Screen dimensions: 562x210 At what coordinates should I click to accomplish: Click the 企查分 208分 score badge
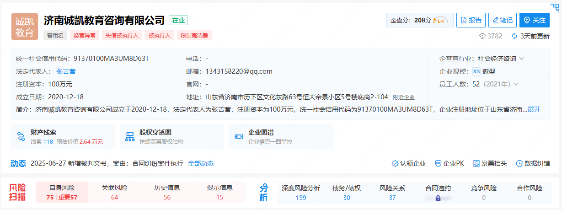click(x=420, y=20)
